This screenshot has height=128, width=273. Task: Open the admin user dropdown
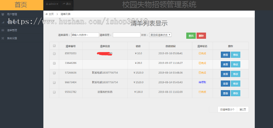coord(52,4)
